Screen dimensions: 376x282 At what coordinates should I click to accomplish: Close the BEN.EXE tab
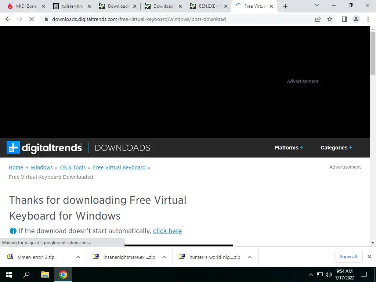click(x=226, y=7)
